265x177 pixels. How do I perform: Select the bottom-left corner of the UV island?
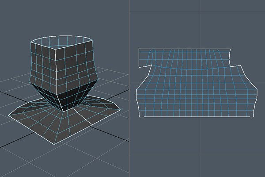(140, 117)
